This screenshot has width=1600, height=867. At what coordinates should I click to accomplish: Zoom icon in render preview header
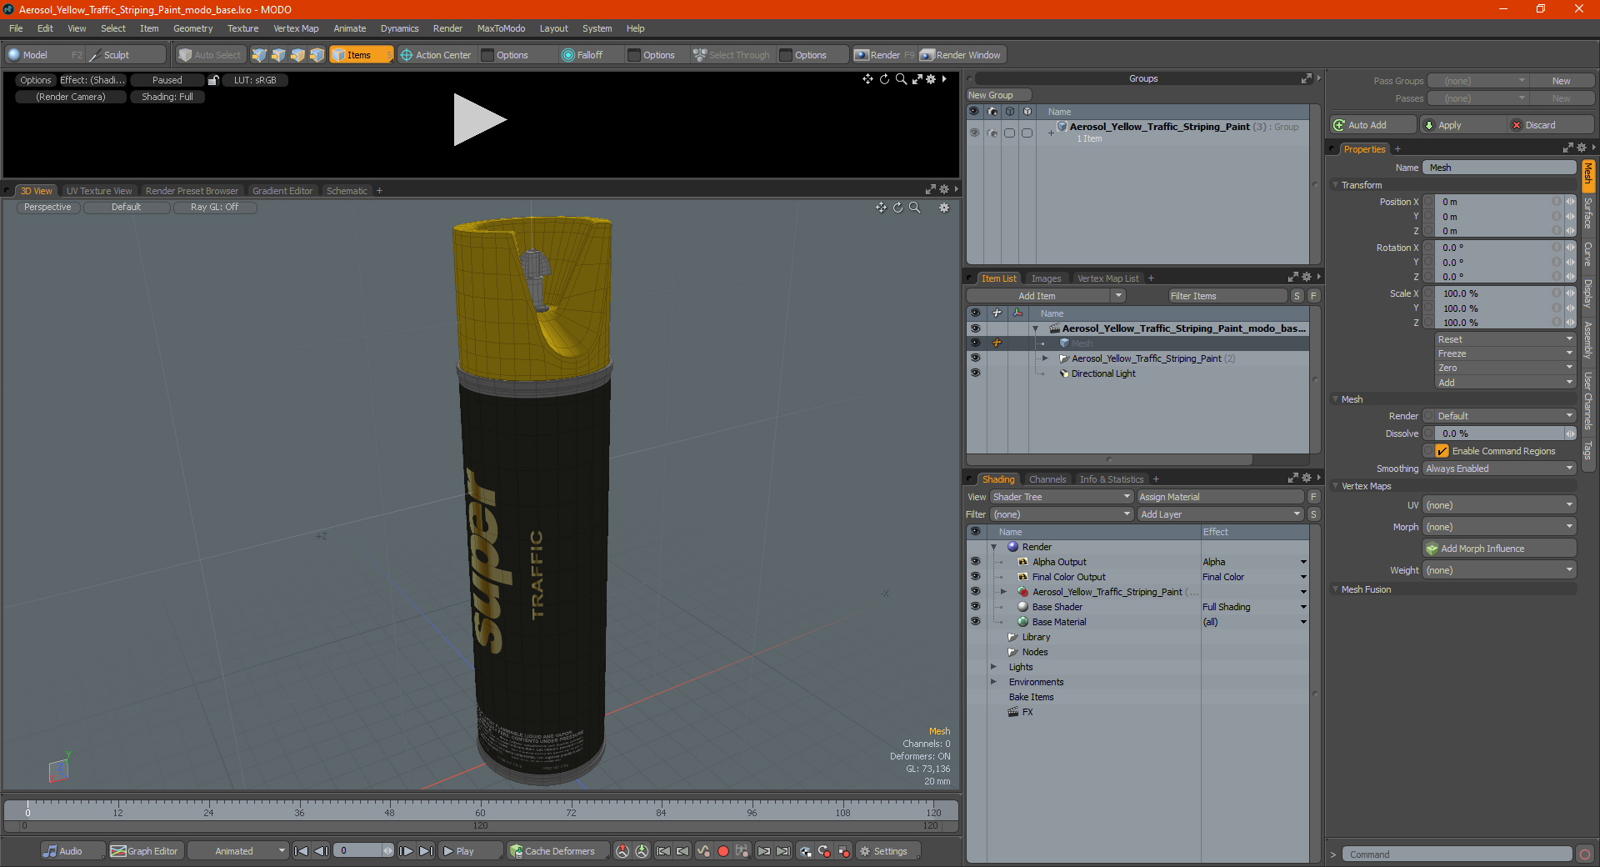901,79
